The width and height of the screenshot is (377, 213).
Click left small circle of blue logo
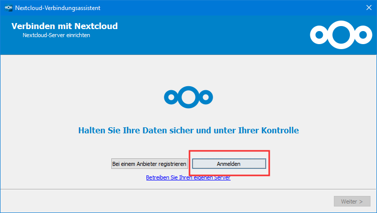[x=170, y=96]
